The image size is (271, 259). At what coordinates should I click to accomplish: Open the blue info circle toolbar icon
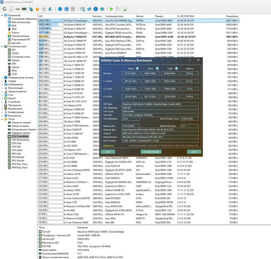96,9
